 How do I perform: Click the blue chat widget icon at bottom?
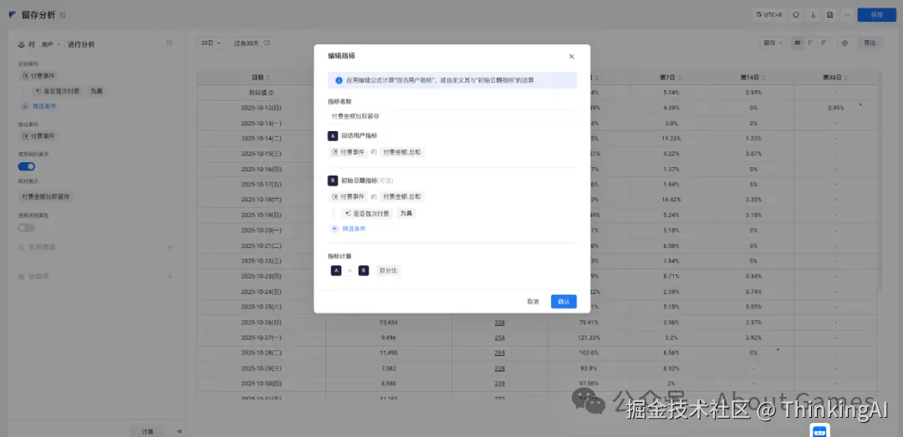point(819,430)
